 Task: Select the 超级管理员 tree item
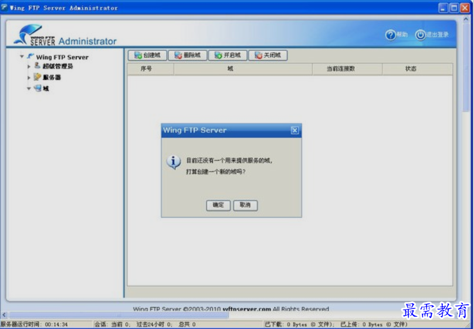[57, 66]
